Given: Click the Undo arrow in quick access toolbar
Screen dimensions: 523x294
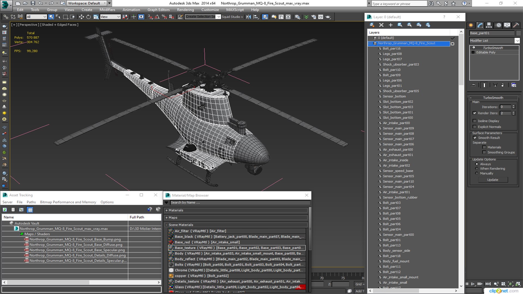Looking at the screenshot, I should [x=40, y=3].
